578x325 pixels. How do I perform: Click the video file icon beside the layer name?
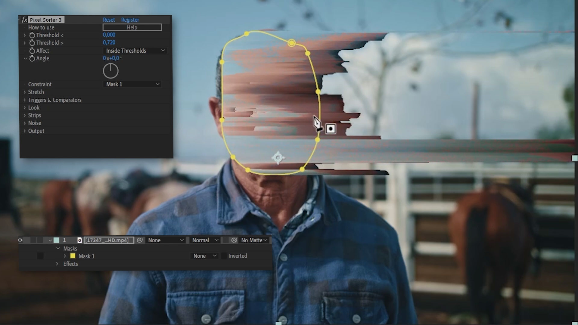[x=79, y=240]
